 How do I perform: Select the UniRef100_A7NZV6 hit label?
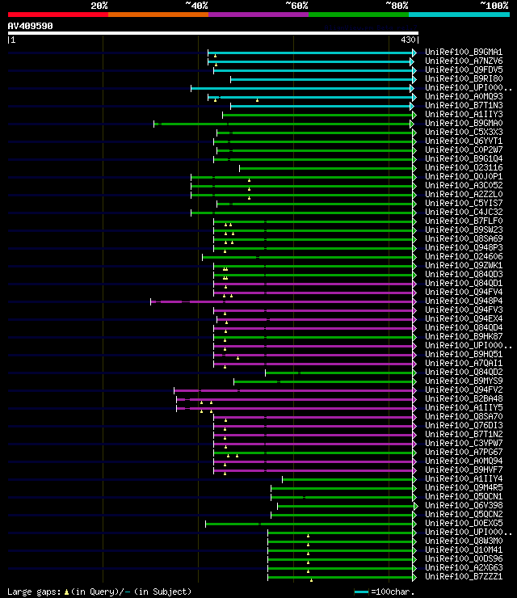[x=464, y=61]
